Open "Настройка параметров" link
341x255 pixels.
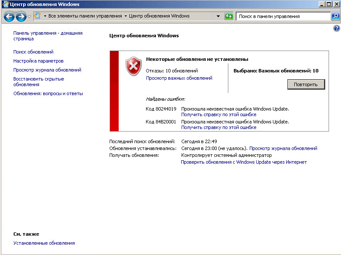tap(38, 61)
